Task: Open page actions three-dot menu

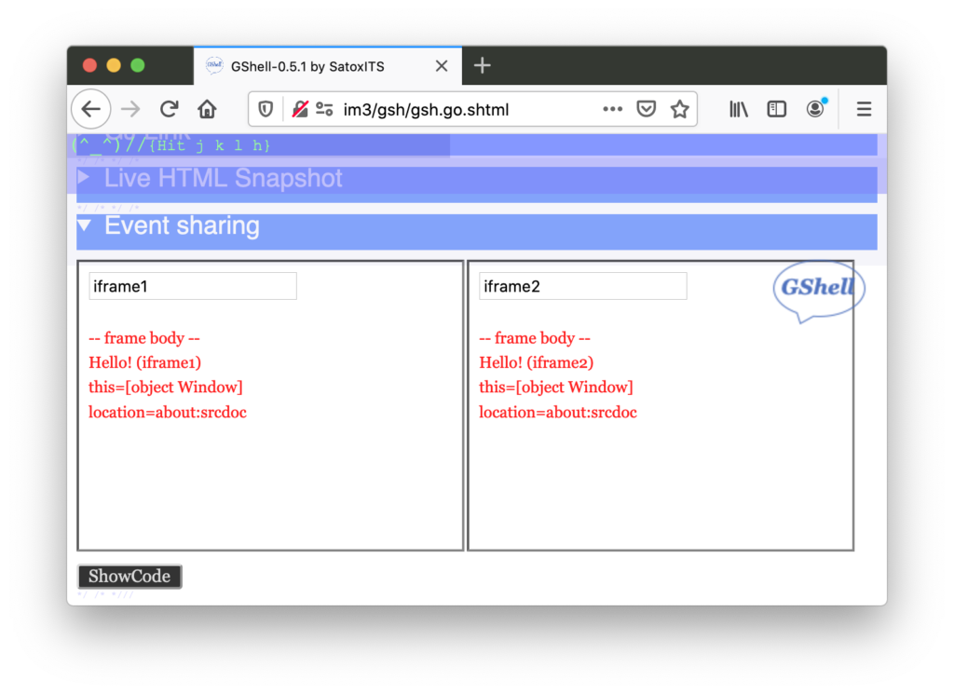Action: (x=612, y=109)
